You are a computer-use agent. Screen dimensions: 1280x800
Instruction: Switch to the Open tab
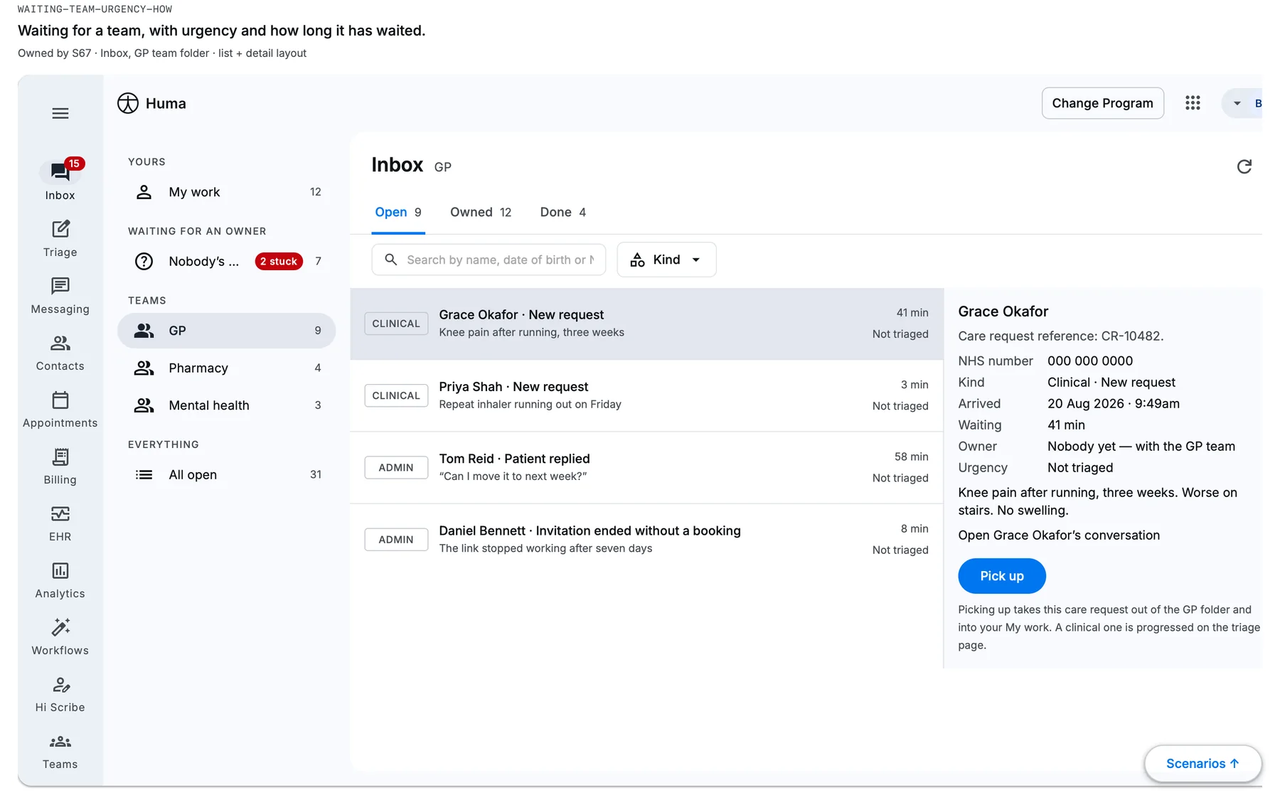click(x=398, y=212)
